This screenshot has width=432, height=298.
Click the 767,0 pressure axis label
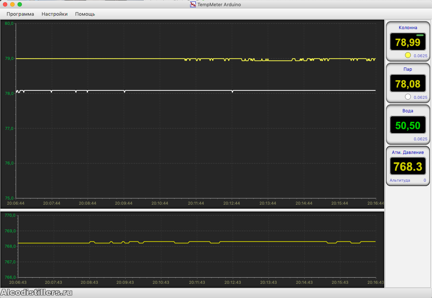[10, 262]
